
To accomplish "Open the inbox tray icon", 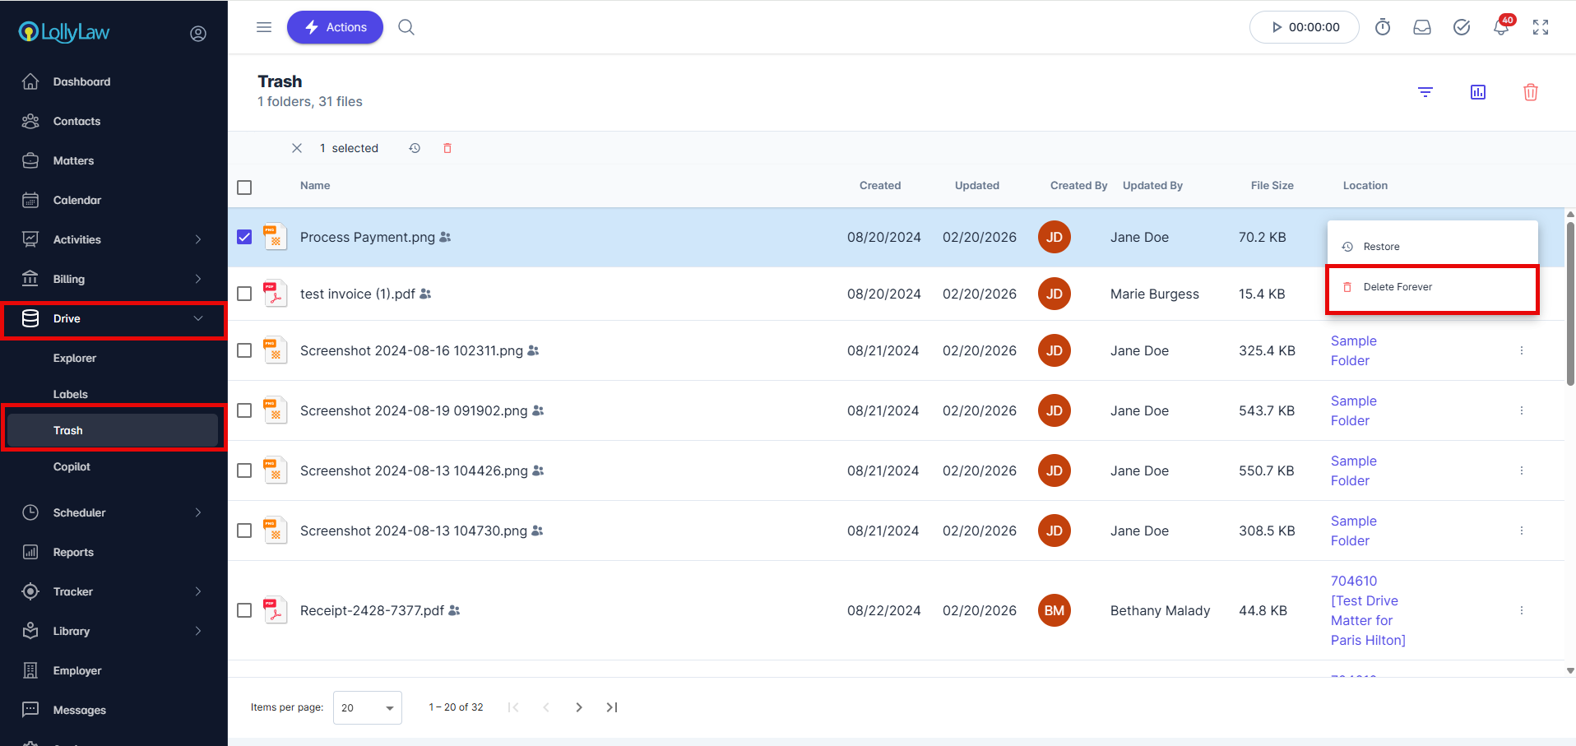I will 1422,27.
